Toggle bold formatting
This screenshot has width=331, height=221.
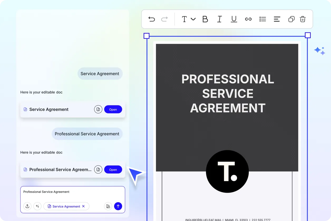[205, 19]
